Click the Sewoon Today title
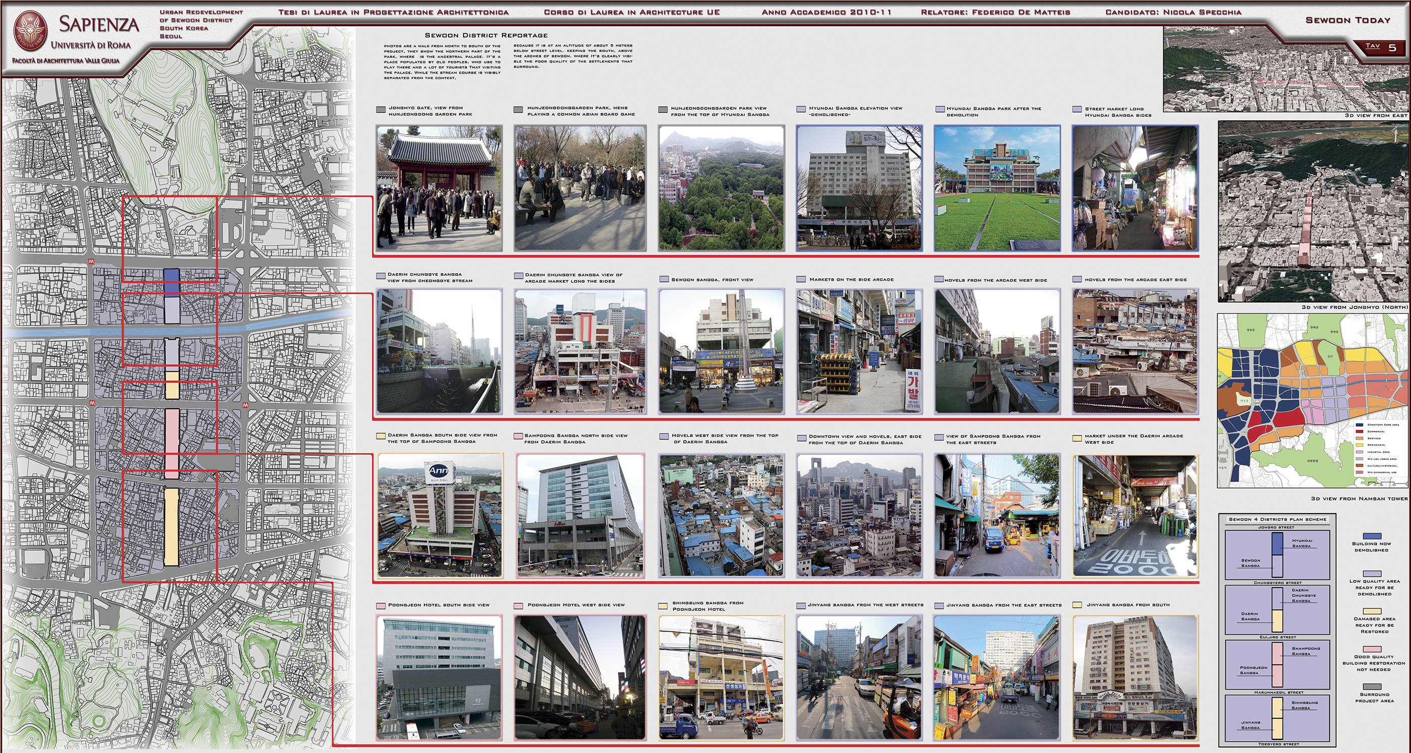1411x753 pixels. pos(1348,20)
